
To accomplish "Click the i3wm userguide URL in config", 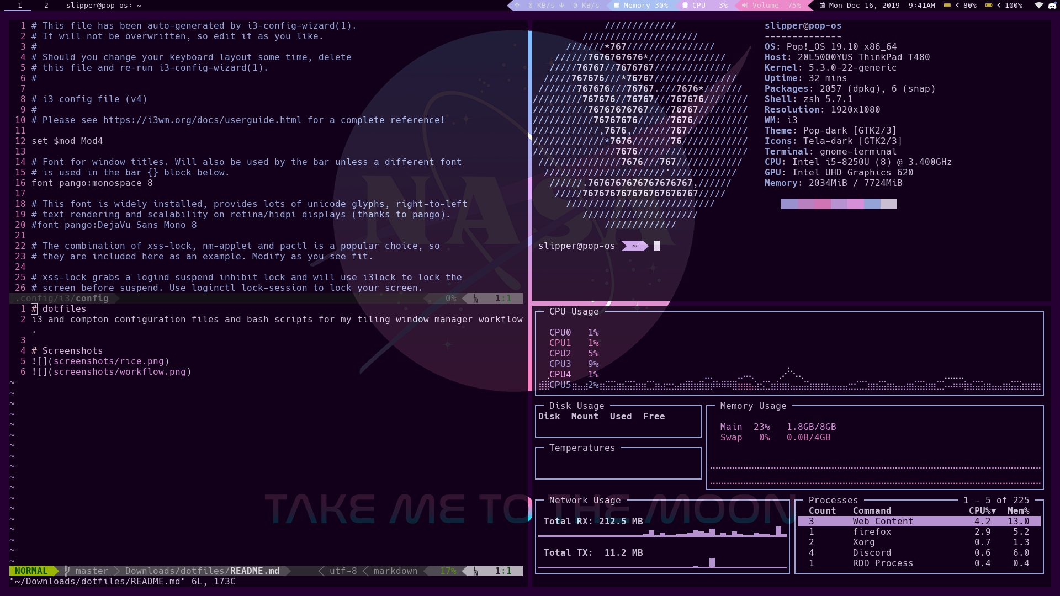I will point(202,120).
